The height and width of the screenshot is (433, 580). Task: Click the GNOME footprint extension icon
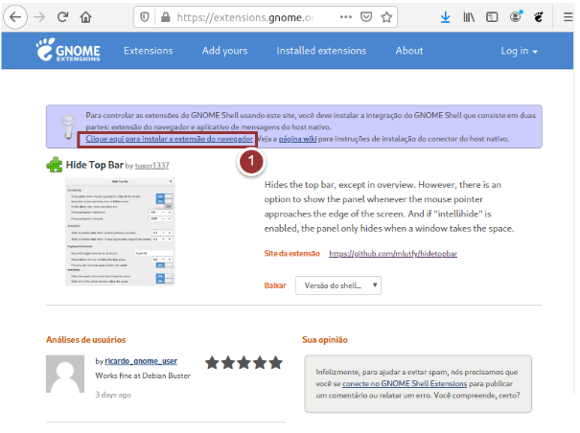pos(539,16)
